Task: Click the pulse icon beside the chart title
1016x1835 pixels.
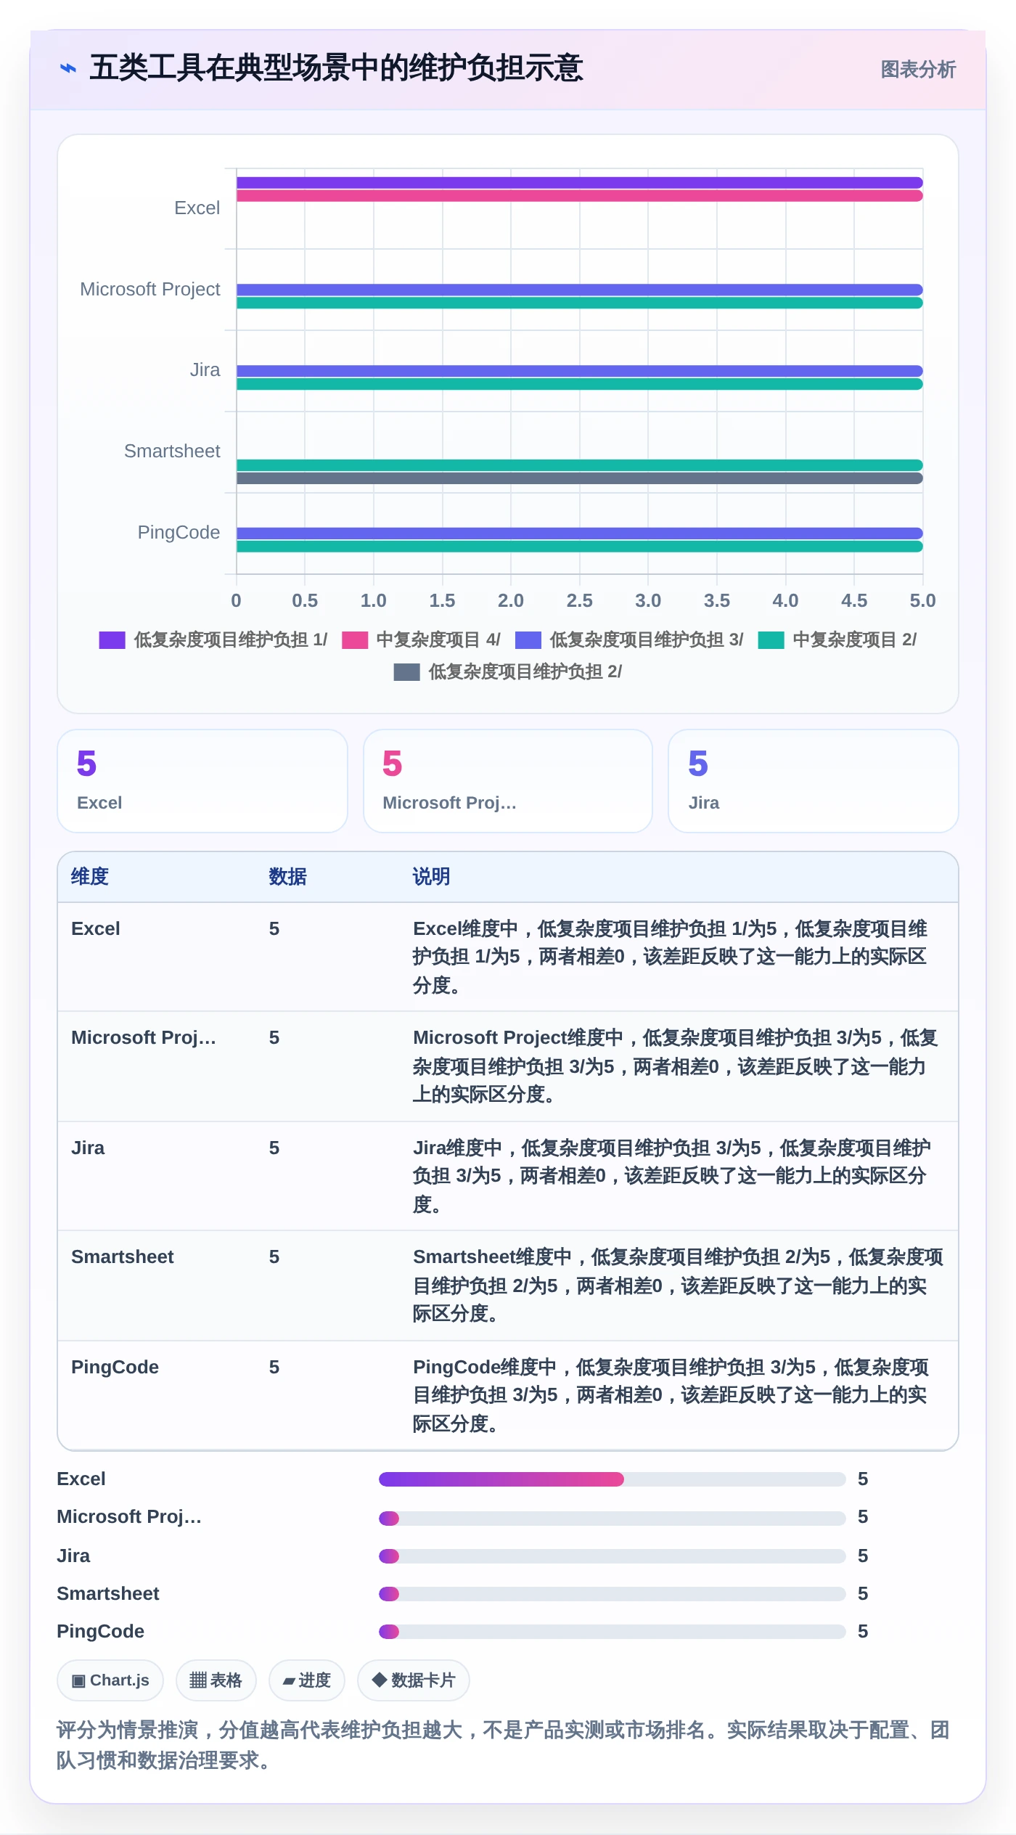Action: (68, 68)
